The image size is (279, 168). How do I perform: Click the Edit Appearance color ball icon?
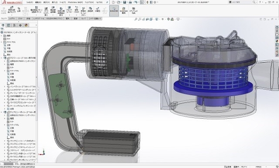[x=168, y=19]
